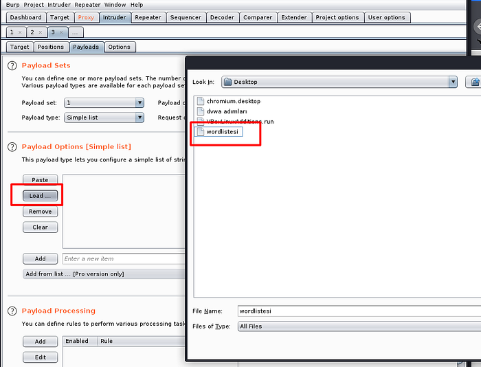The width and height of the screenshot is (481, 367).
Task: Open the Payload set dropdown
Action: 104,103
